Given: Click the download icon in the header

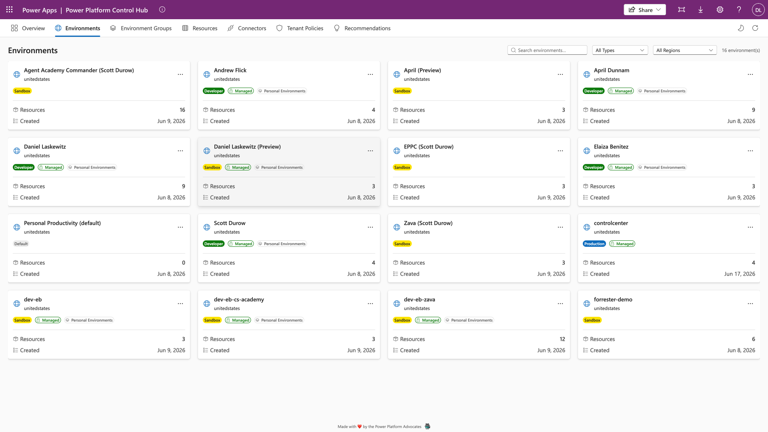Looking at the screenshot, I should pyautogui.click(x=701, y=10).
